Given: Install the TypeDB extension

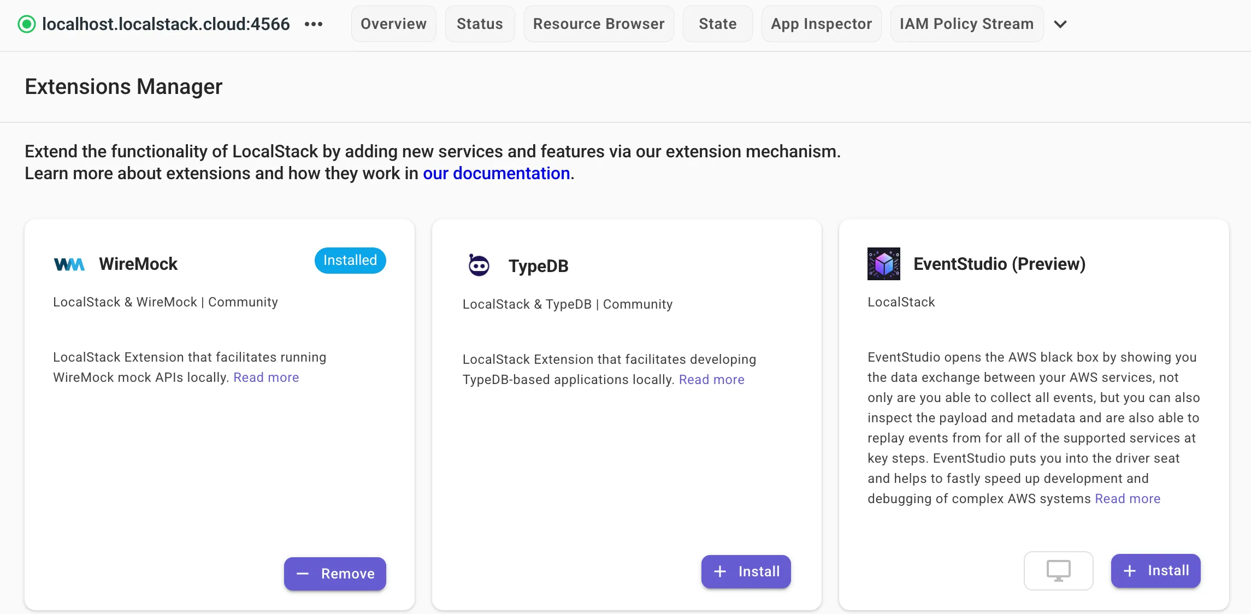Looking at the screenshot, I should (746, 571).
